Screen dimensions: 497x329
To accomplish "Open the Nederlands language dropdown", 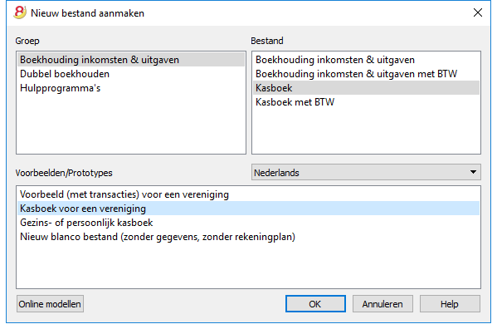I will [x=366, y=172].
